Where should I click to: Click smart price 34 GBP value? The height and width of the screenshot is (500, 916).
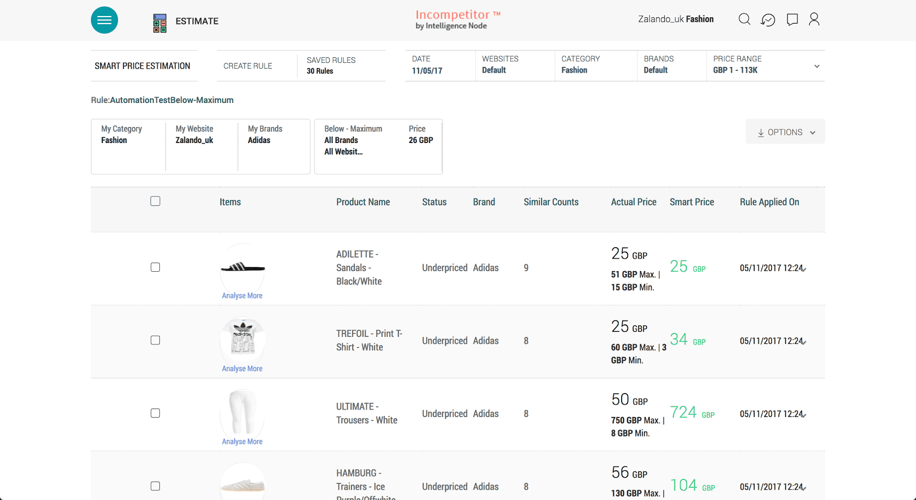(x=688, y=340)
